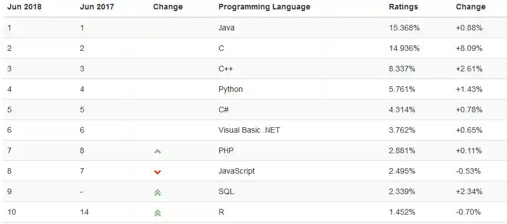Click the double up arrow in SQL row
507x224 pixels.
click(x=158, y=192)
